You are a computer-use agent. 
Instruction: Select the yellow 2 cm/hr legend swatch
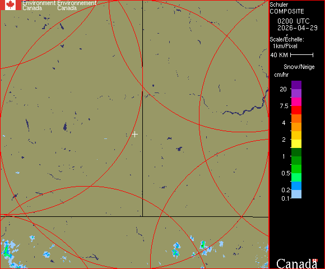296,143
